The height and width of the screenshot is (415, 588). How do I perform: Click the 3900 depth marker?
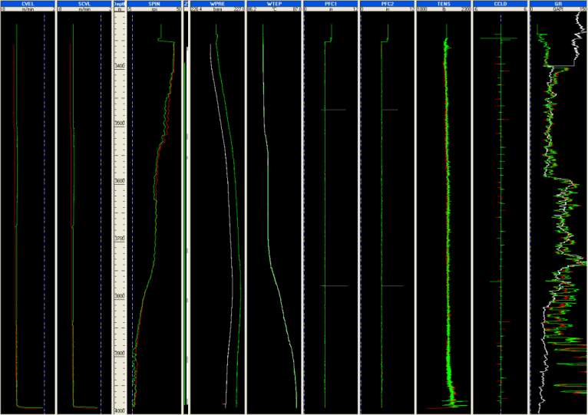pos(120,354)
